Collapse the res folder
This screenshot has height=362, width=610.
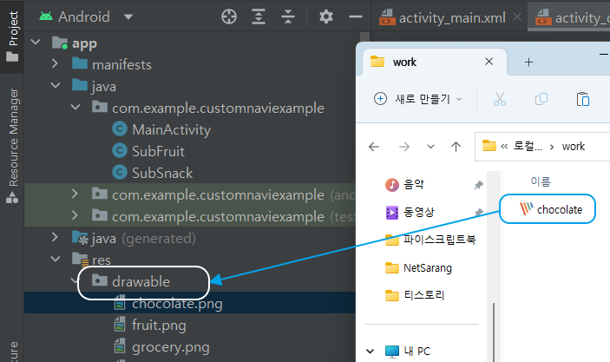(56, 259)
